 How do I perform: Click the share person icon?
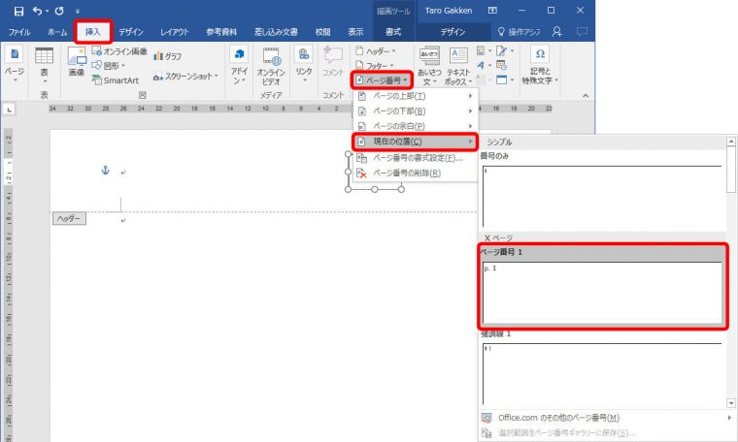557,31
